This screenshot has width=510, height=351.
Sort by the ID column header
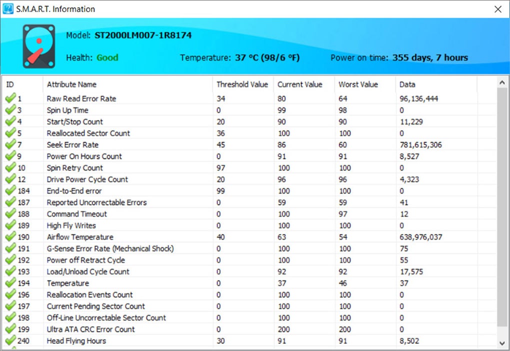[22, 84]
